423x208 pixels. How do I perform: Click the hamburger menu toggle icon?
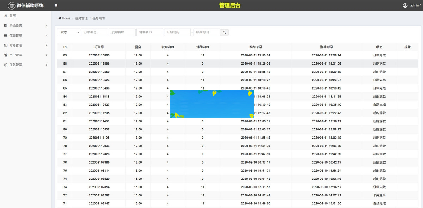56,6
